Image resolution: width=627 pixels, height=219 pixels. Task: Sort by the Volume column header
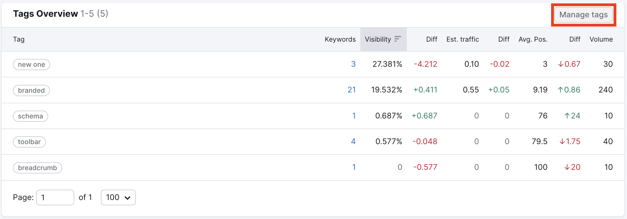click(x=601, y=39)
